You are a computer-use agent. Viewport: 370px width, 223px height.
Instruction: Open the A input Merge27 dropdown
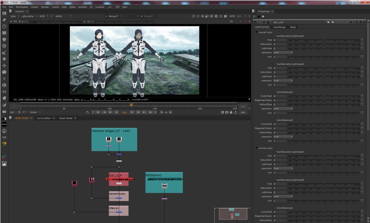[114, 16]
